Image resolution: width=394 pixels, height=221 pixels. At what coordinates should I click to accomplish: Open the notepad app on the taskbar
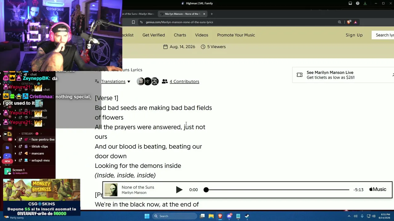[x=238, y=216]
